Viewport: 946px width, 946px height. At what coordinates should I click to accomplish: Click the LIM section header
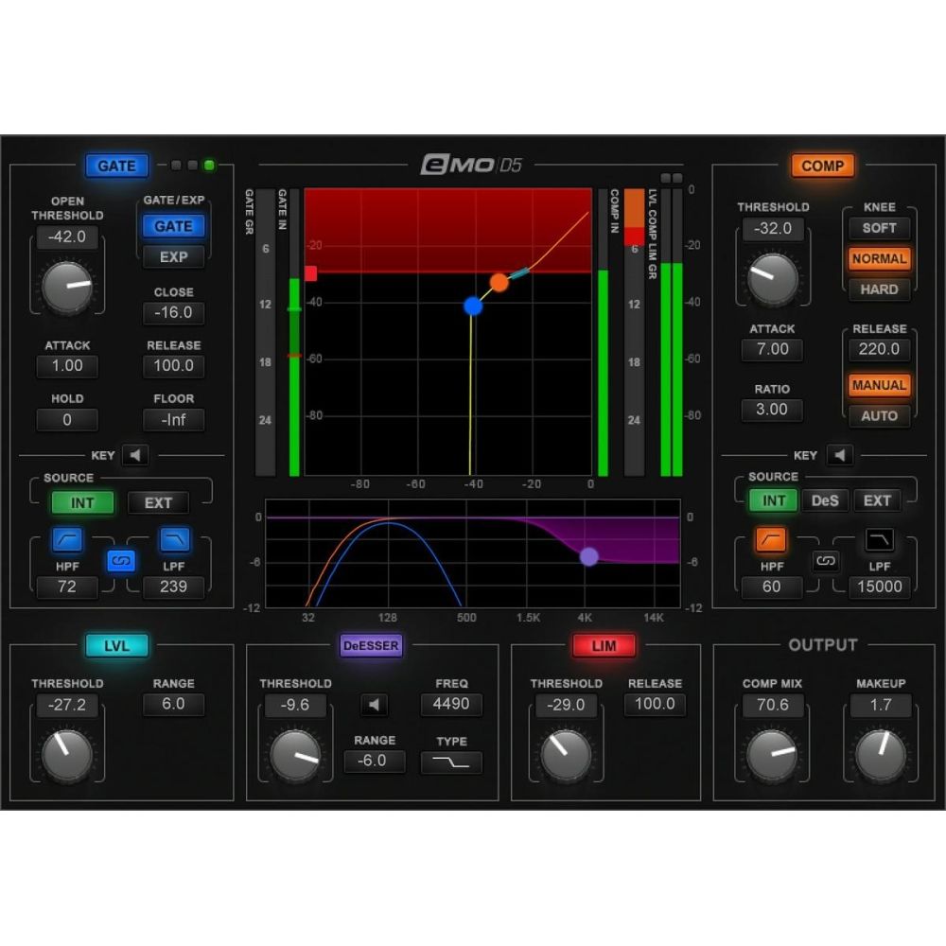(604, 646)
